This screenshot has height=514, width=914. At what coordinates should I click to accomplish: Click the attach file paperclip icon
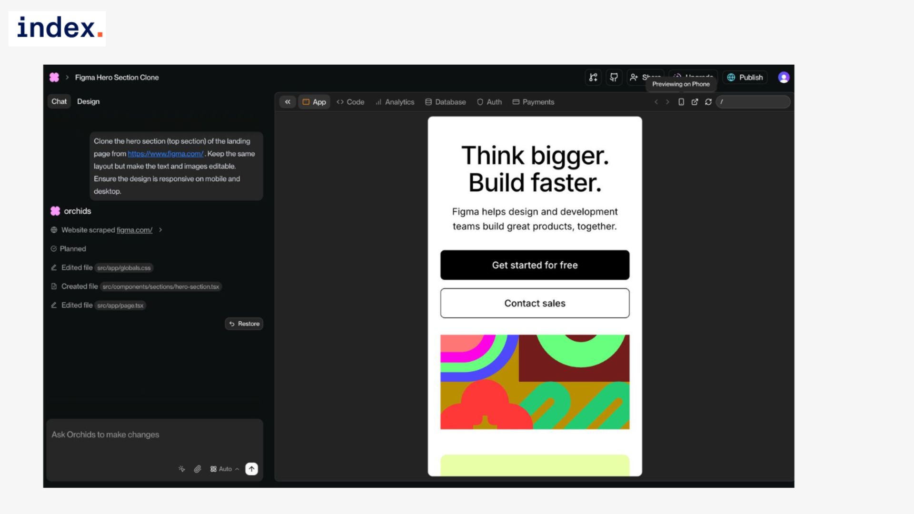(x=198, y=469)
